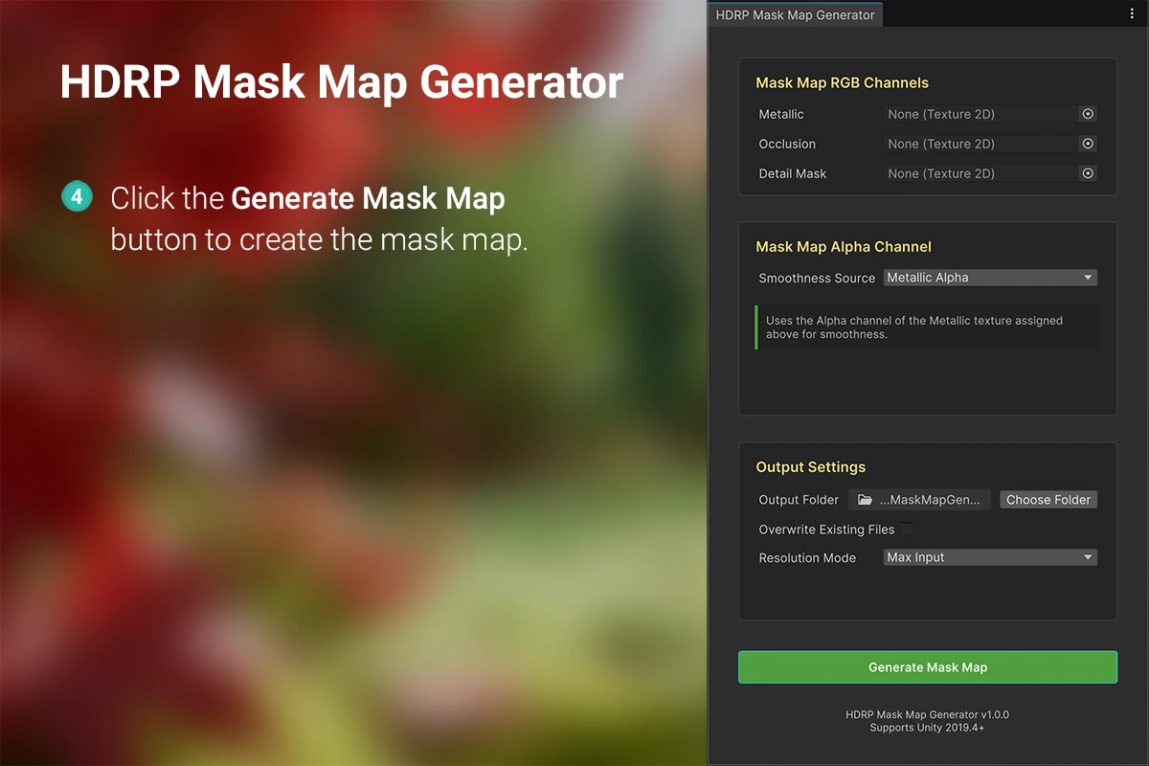Viewport: 1149px width, 766px height.
Task: Click the green Generate Mask Map button
Action: (927, 667)
